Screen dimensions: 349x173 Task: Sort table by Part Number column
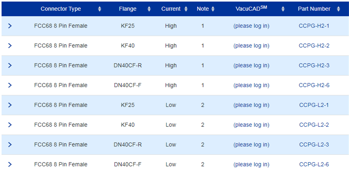tap(338, 9)
